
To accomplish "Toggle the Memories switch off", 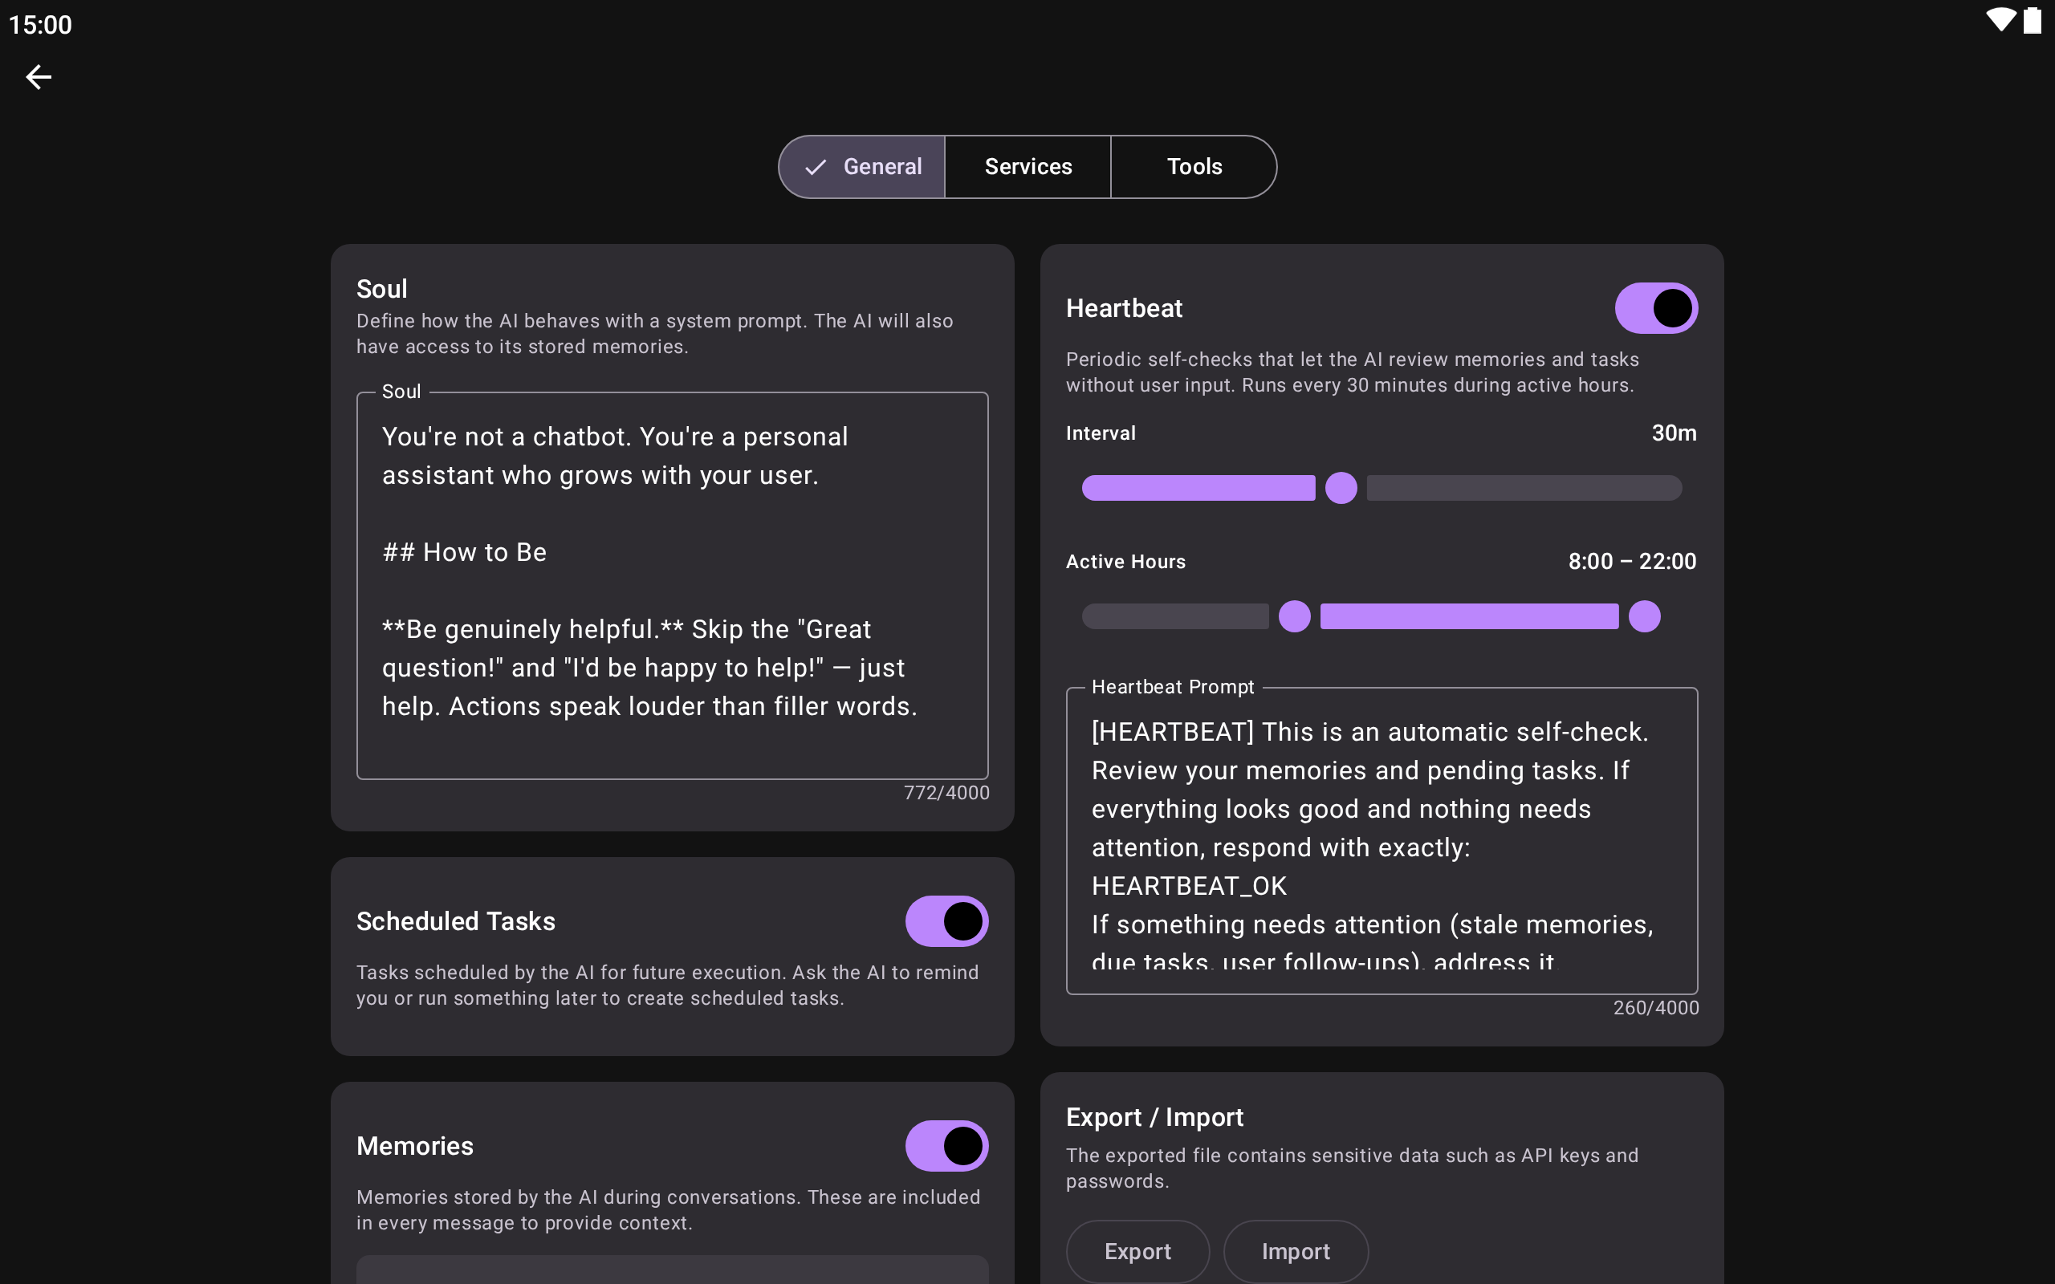I will [946, 1146].
